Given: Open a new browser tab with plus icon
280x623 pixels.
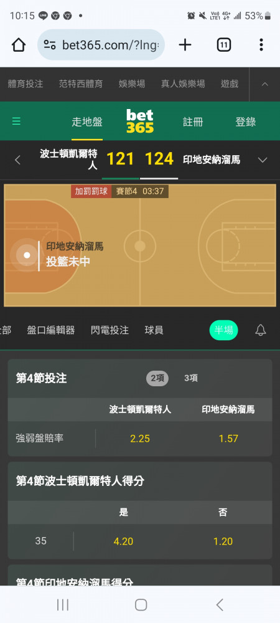Looking at the screenshot, I should click(185, 45).
